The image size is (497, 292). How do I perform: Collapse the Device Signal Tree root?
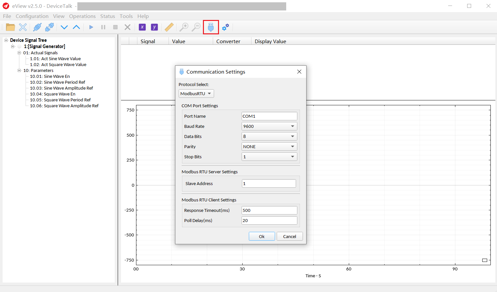click(x=6, y=40)
